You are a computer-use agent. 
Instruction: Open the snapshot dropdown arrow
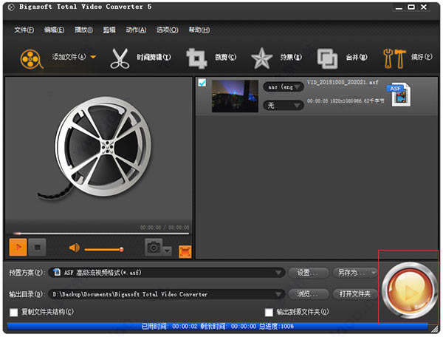168,251
